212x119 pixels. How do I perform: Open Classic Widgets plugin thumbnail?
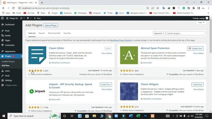[x=129, y=91]
